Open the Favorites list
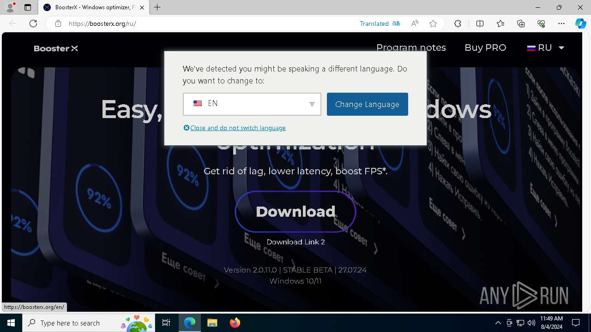This screenshot has width=591, height=332. 501,24
